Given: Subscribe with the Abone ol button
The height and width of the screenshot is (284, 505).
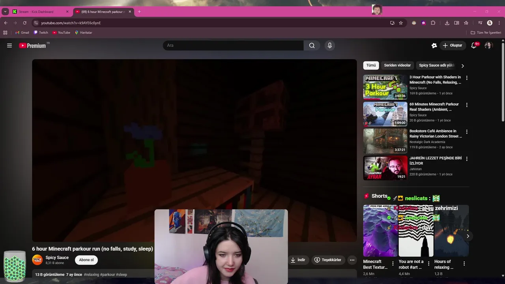Looking at the screenshot, I should point(86,260).
